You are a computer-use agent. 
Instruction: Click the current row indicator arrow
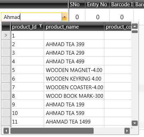[x=6, y=35]
